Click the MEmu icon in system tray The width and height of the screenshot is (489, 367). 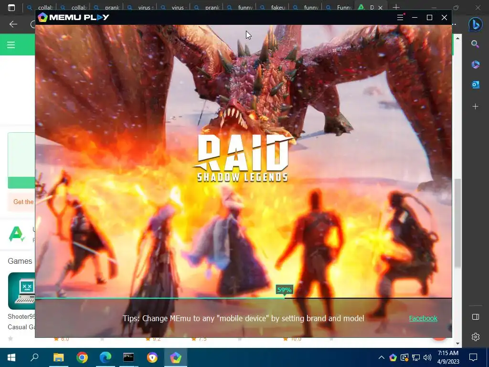393,357
